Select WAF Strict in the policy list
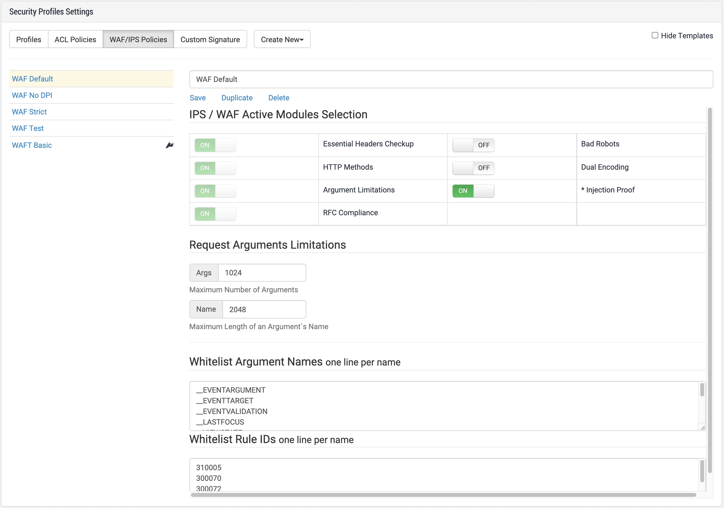Viewport: 724px width, 508px height. click(29, 112)
